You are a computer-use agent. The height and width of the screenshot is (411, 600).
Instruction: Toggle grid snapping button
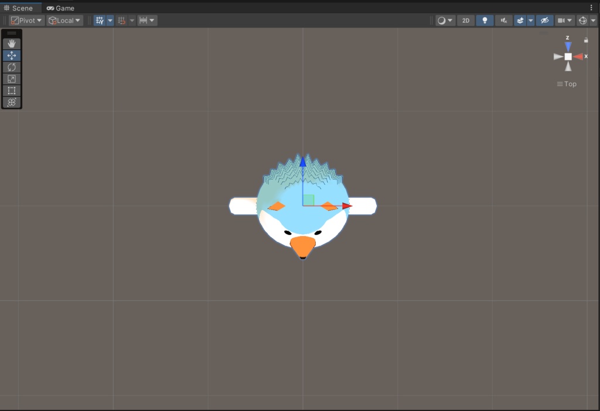coord(122,20)
